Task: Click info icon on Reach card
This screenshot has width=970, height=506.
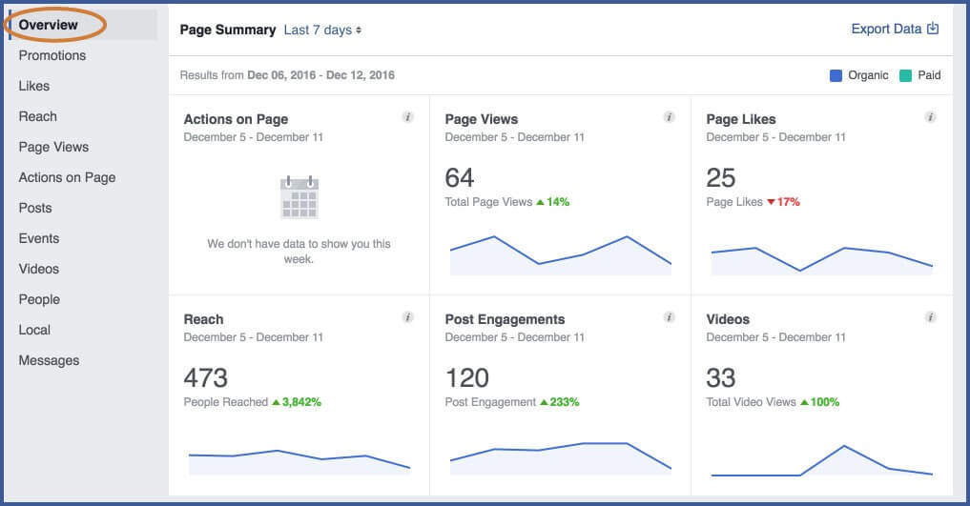Action: [407, 317]
